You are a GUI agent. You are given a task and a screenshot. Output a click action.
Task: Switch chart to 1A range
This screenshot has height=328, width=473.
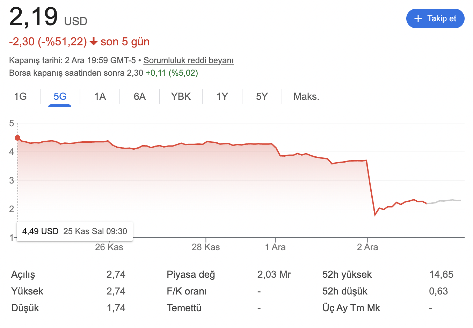coord(100,97)
